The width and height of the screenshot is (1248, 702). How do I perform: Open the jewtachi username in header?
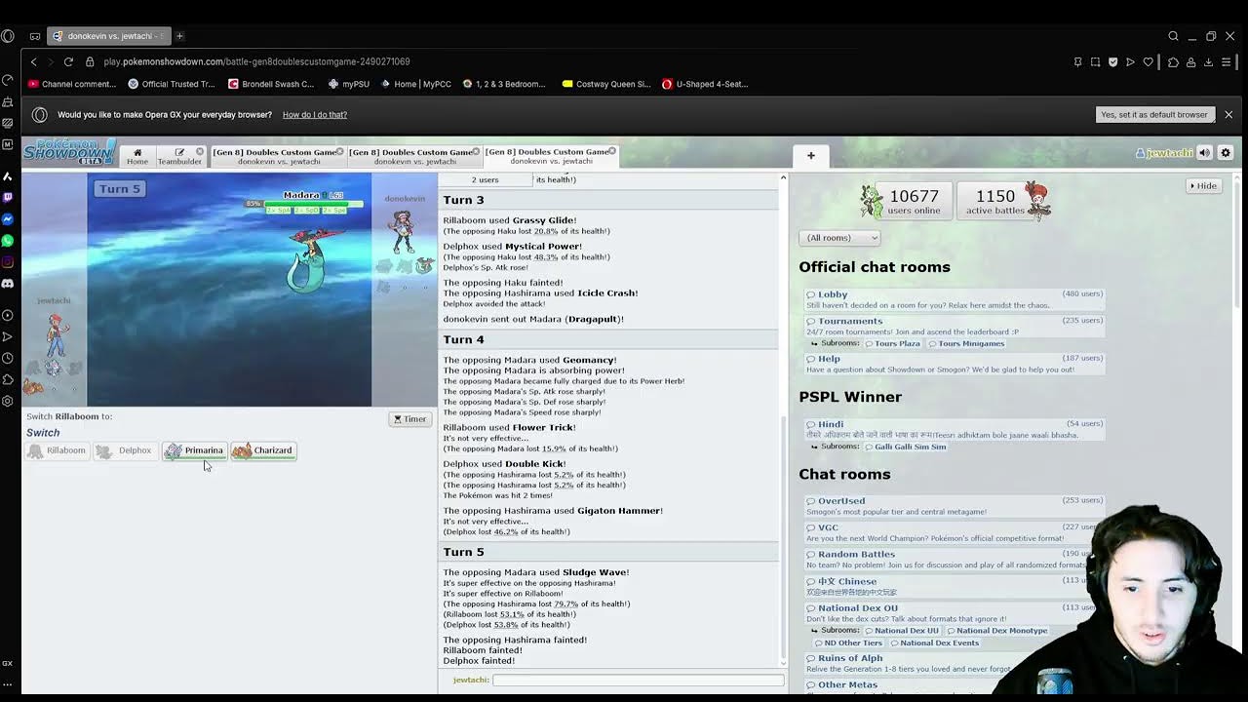click(x=1164, y=153)
